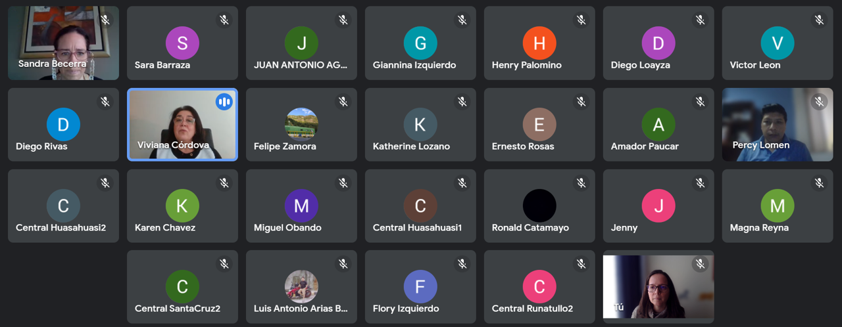Click the muted mic icon on Flory Izquierdo's tile

pos(462,264)
